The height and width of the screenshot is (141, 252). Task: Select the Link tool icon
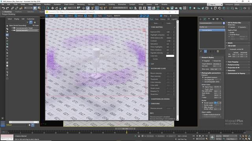12,8
